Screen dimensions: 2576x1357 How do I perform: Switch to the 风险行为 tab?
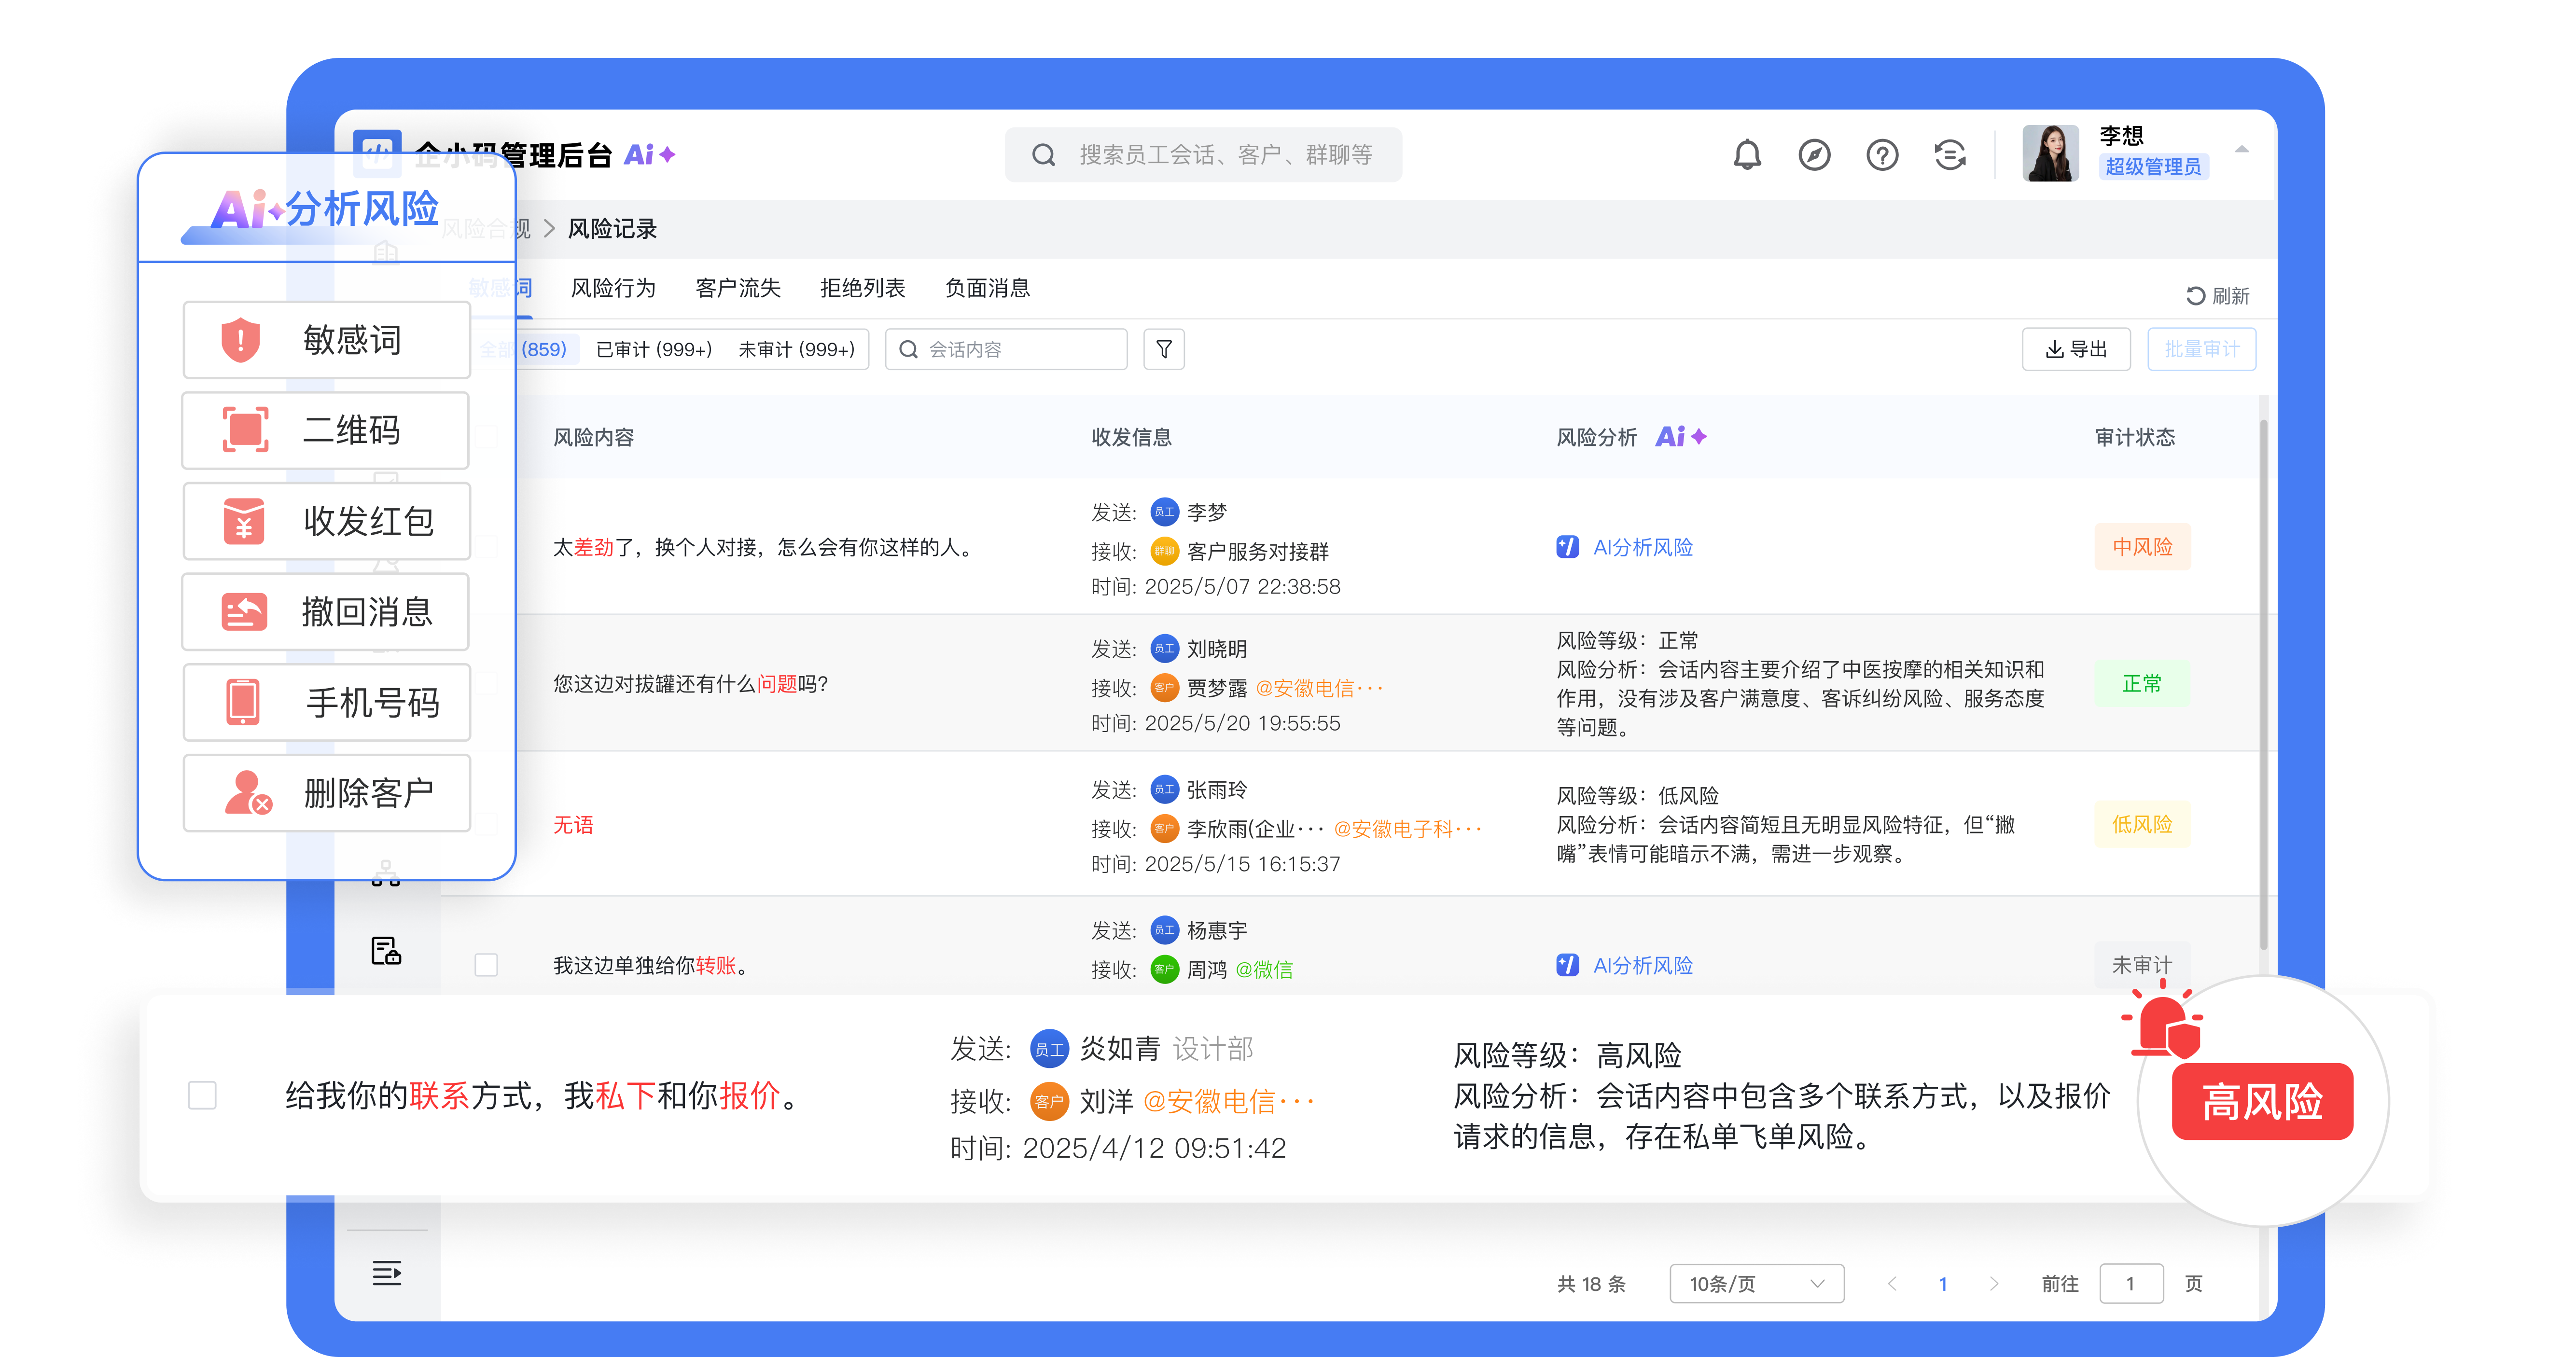[x=613, y=288]
